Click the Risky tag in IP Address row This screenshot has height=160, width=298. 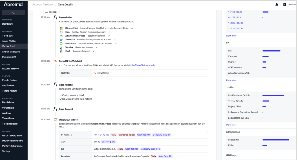[113, 135]
